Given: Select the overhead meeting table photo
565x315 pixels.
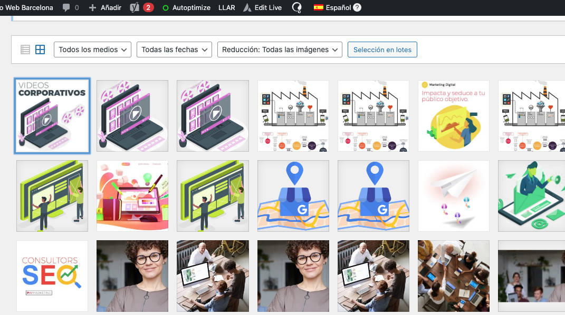Looking at the screenshot, I should (454, 276).
